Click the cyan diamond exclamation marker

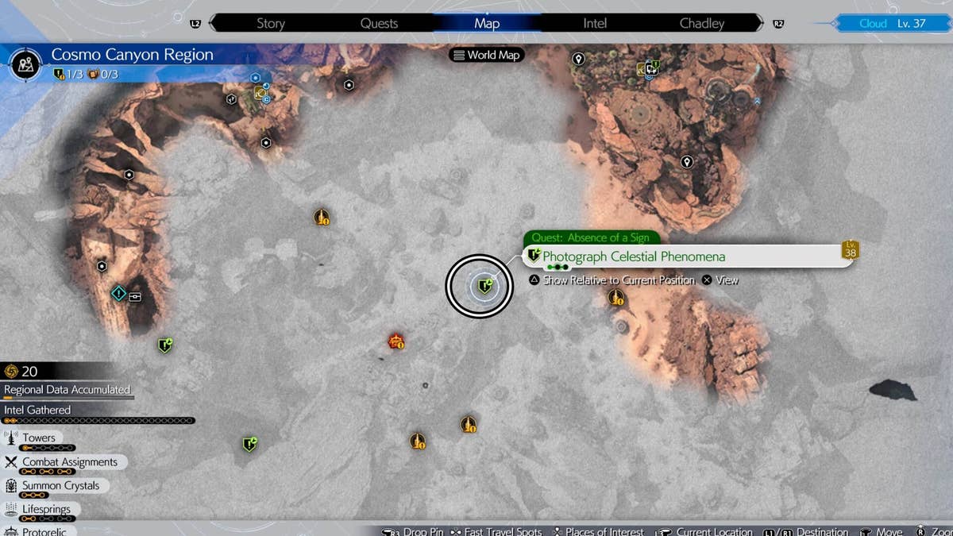click(x=118, y=294)
